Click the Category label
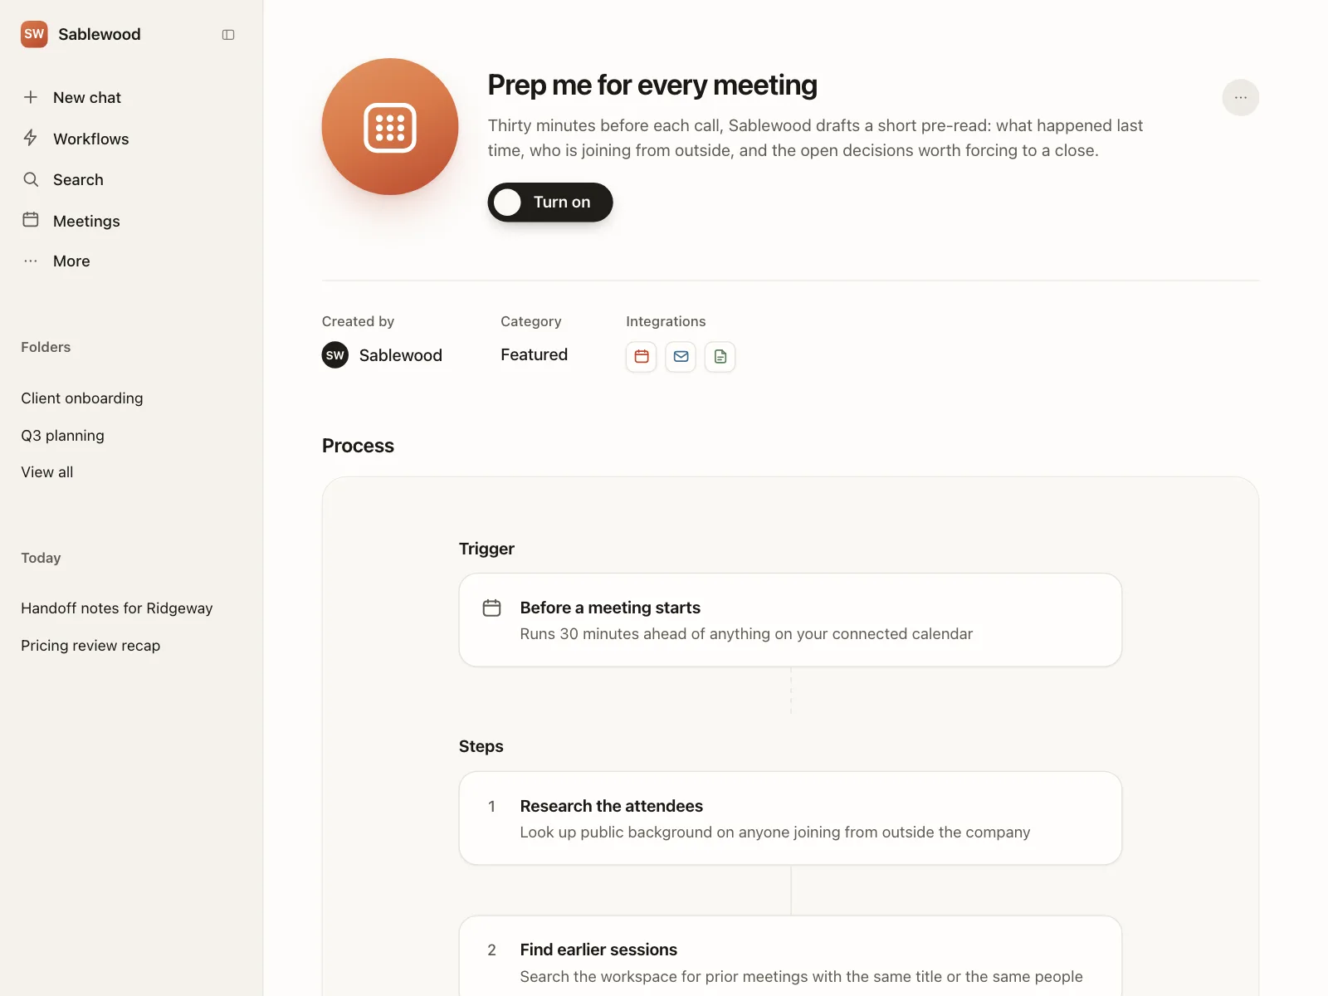1328x996 pixels. pos(531,321)
